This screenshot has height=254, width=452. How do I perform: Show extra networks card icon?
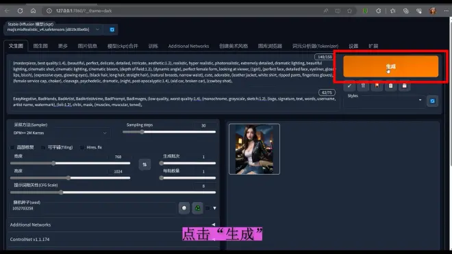377,86
